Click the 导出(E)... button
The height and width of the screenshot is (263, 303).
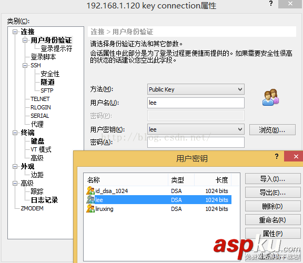coord(272,193)
